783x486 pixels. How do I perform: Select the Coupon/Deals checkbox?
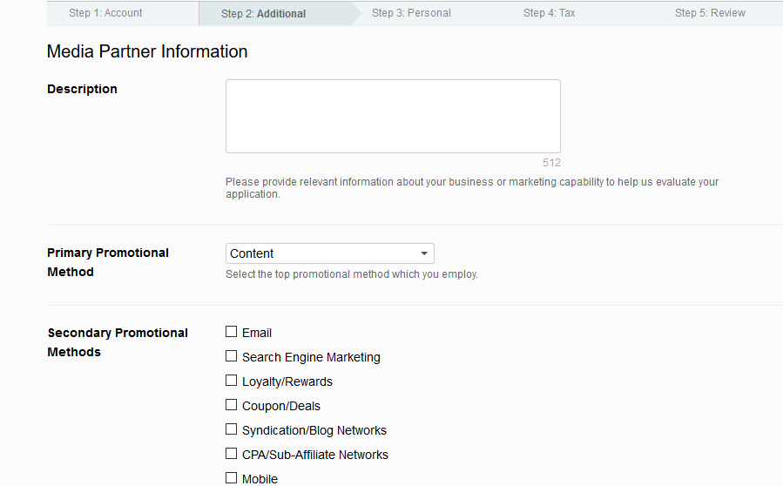pos(231,405)
